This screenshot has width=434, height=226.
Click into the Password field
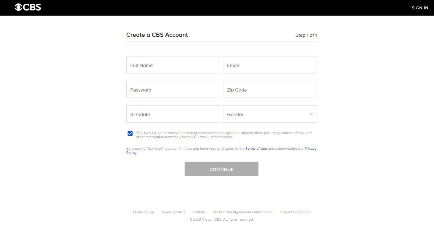click(x=173, y=90)
